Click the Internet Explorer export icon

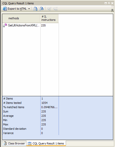(x=5, y=9)
